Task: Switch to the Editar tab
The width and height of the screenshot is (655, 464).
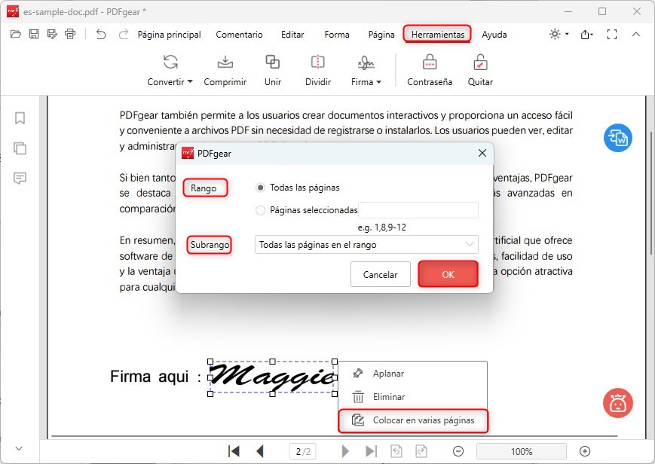Action: pyautogui.click(x=292, y=35)
